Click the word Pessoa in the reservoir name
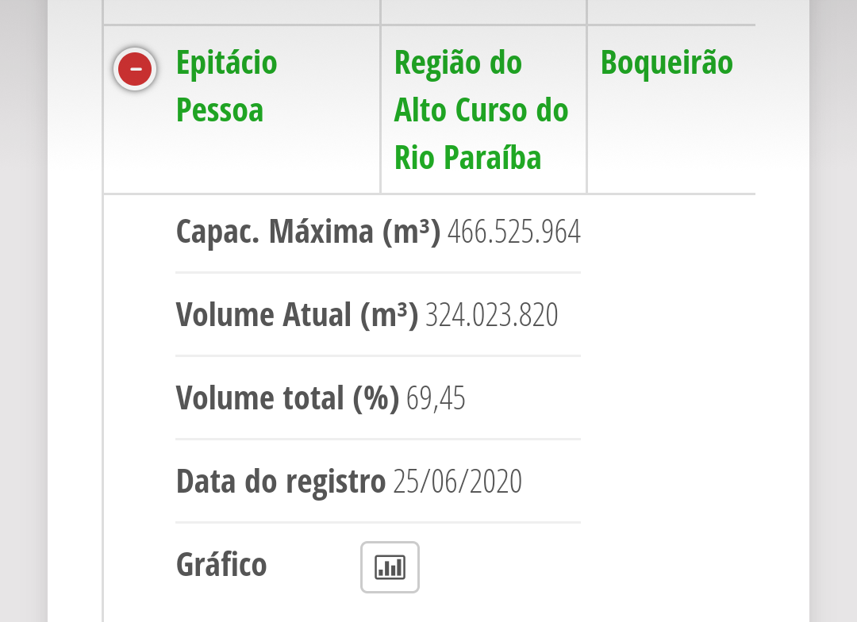Image resolution: width=857 pixels, height=622 pixels. 220,109
